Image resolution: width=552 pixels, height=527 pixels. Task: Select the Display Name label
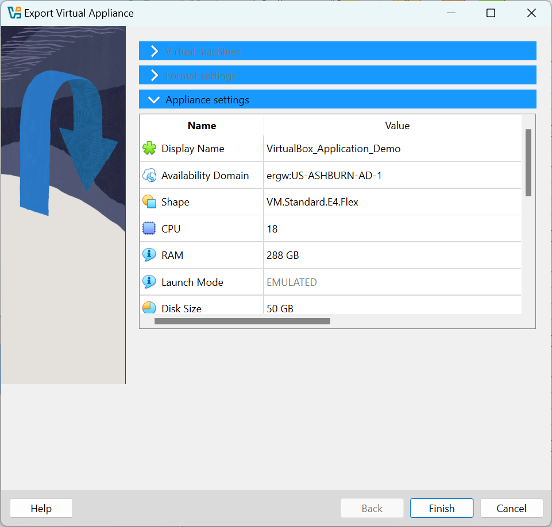pos(193,149)
